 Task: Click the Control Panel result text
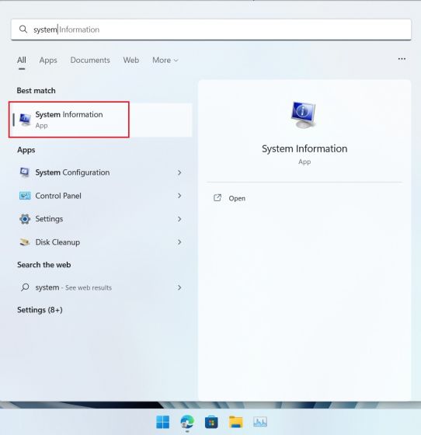(x=58, y=196)
